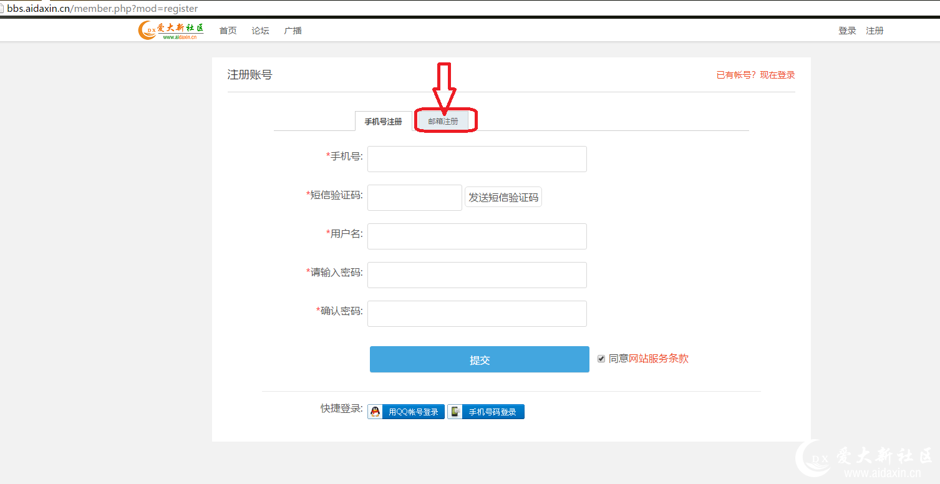Image resolution: width=940 pixels, height=484 pixels.
Task: Click 登录 in the top right header
Action: point(847,31)
